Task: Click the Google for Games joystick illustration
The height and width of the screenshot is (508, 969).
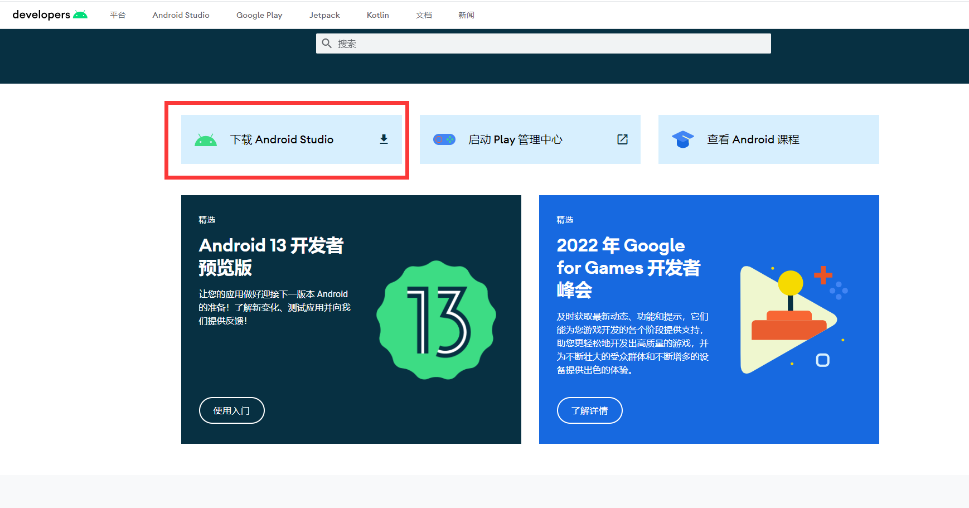Action: (794, 320)
